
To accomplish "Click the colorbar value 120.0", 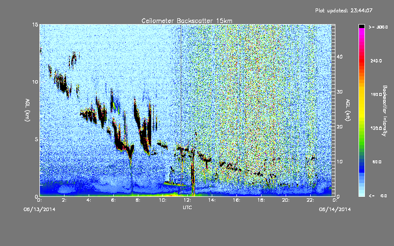I will click(376, 128).
